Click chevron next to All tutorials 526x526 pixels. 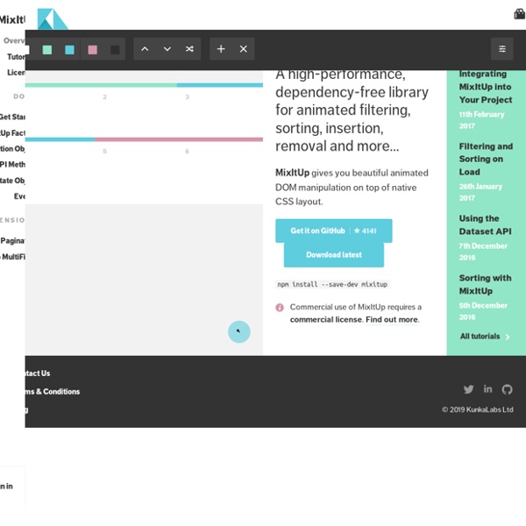tap(508, 337)
